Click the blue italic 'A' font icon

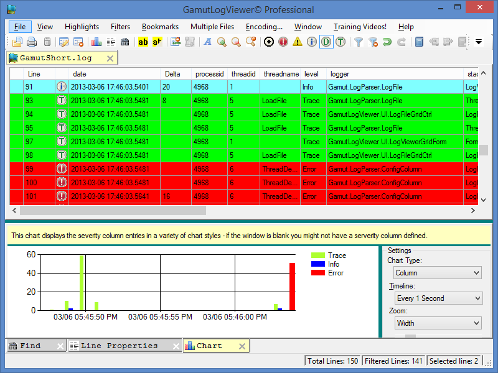207,42
